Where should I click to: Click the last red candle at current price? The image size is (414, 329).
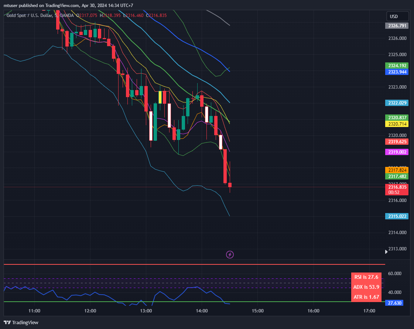click(x=230, y=185)
